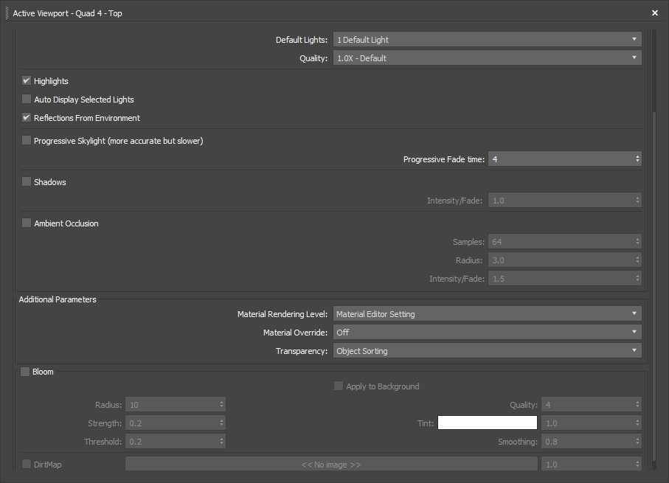669x483 pixels.
Task: Enable the Progressive Skylight checkbox
Action: coord(27,140)
